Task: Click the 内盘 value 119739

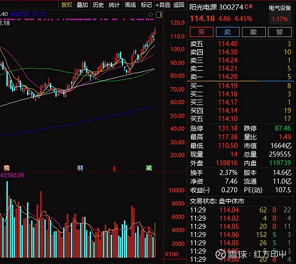Action: pos(280,163)
